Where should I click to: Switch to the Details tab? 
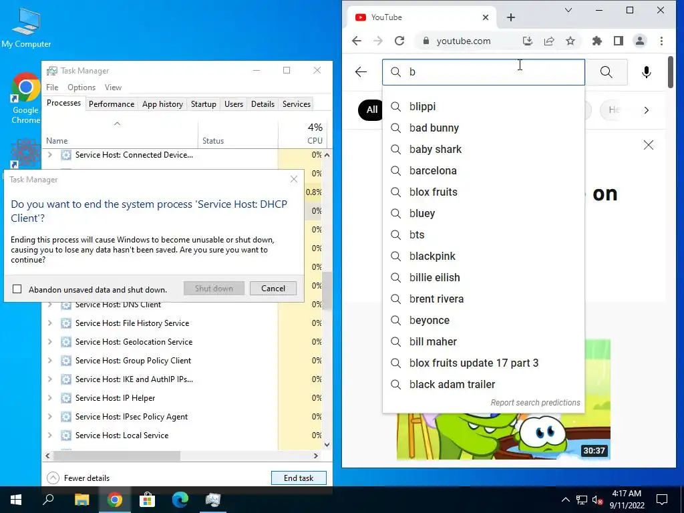pos(263,104)
